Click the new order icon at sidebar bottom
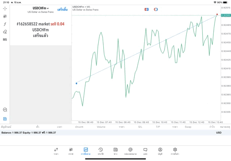Screen dimensions: 231x161 click(x=5, y=119)
